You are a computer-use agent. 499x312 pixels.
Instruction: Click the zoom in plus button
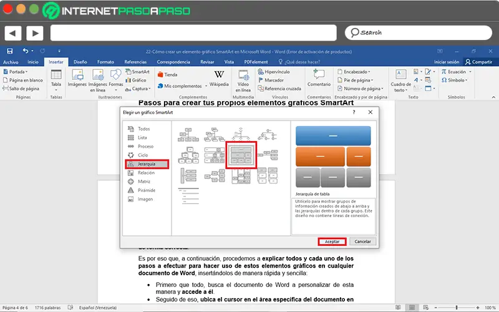coord(478,308)
